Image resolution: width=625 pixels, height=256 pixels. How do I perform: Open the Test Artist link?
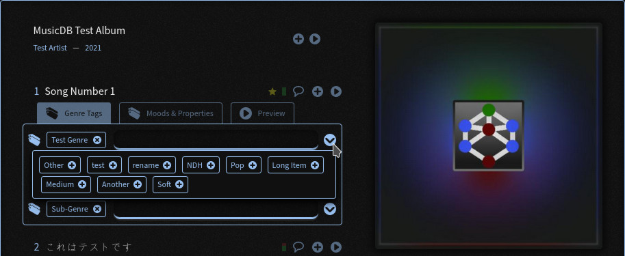pos(50,48)
